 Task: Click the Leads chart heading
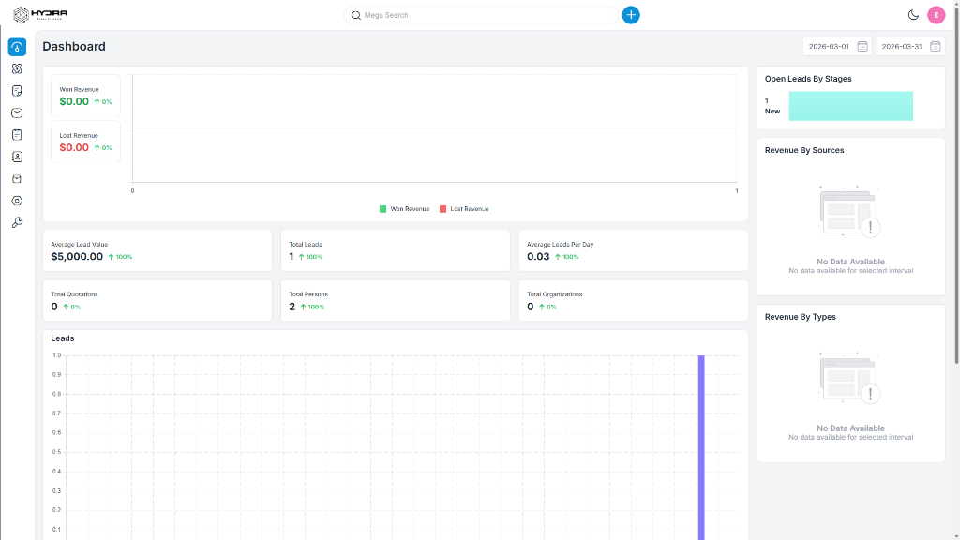(63, 337)
